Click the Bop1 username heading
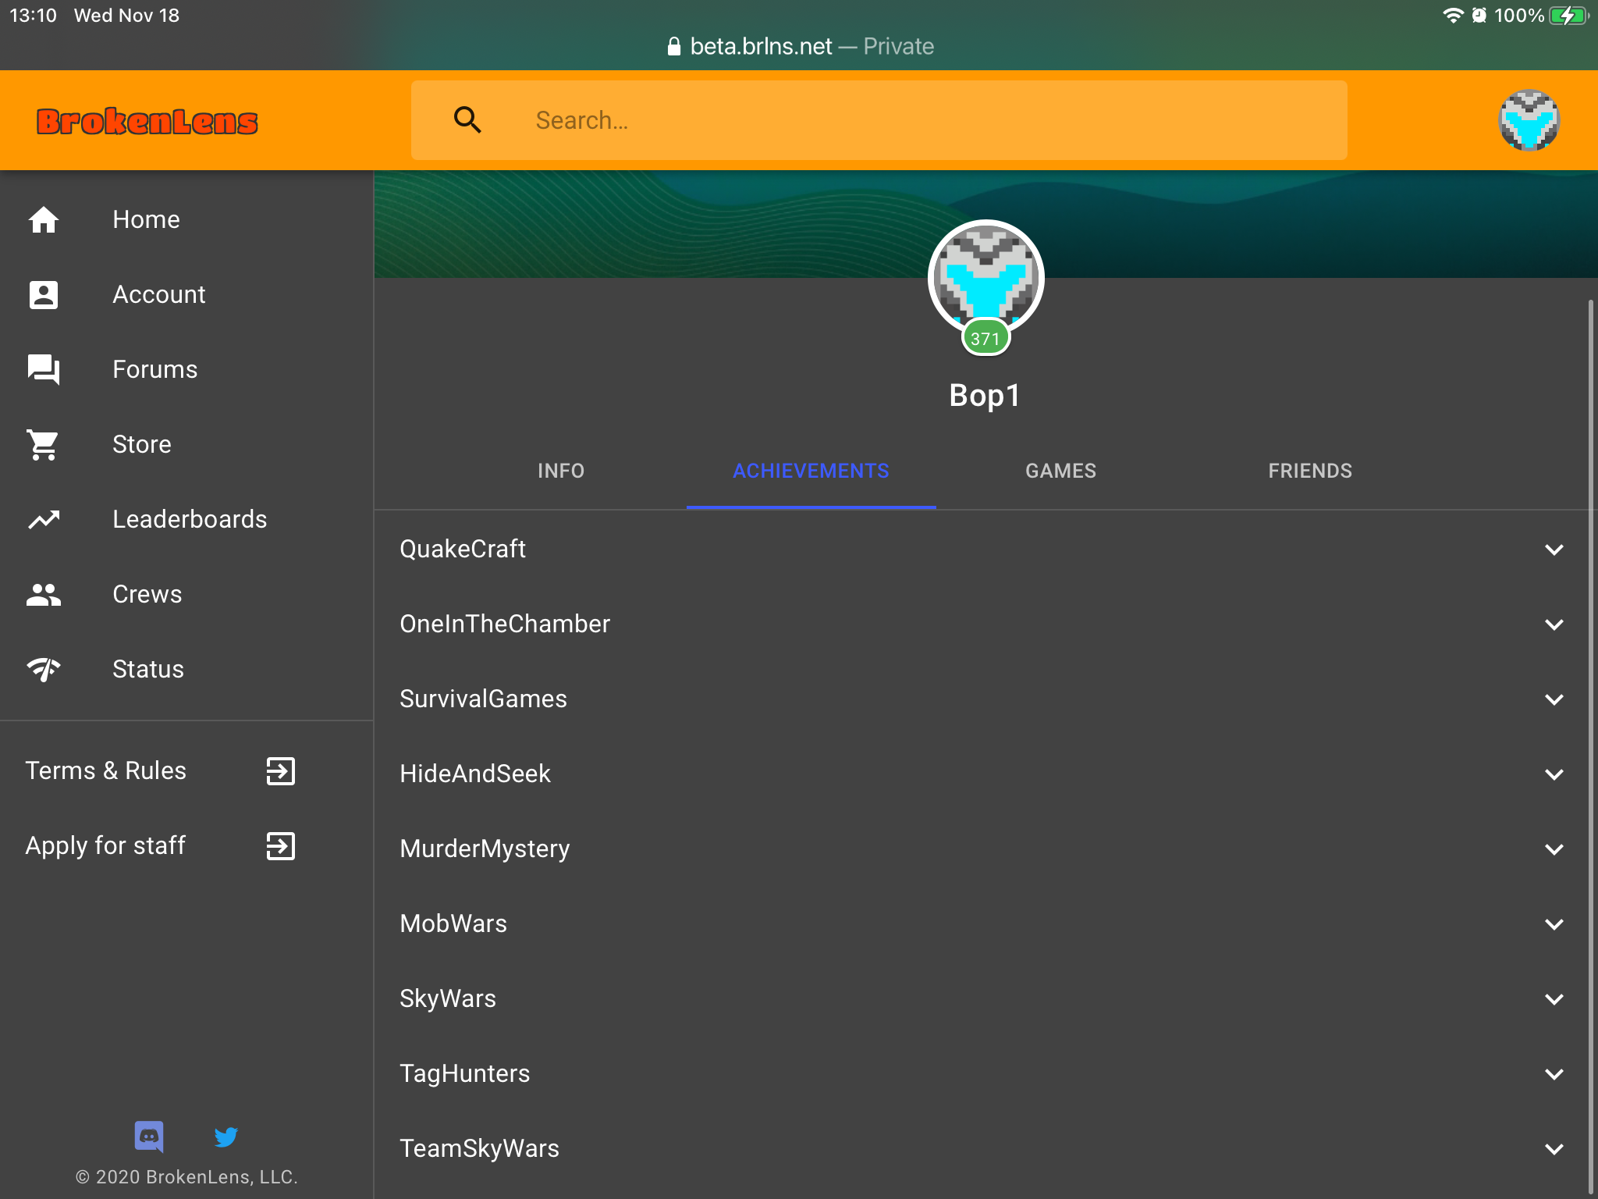The height and width of the screenshot is (1199, 1598). click(x=985, y=396)
